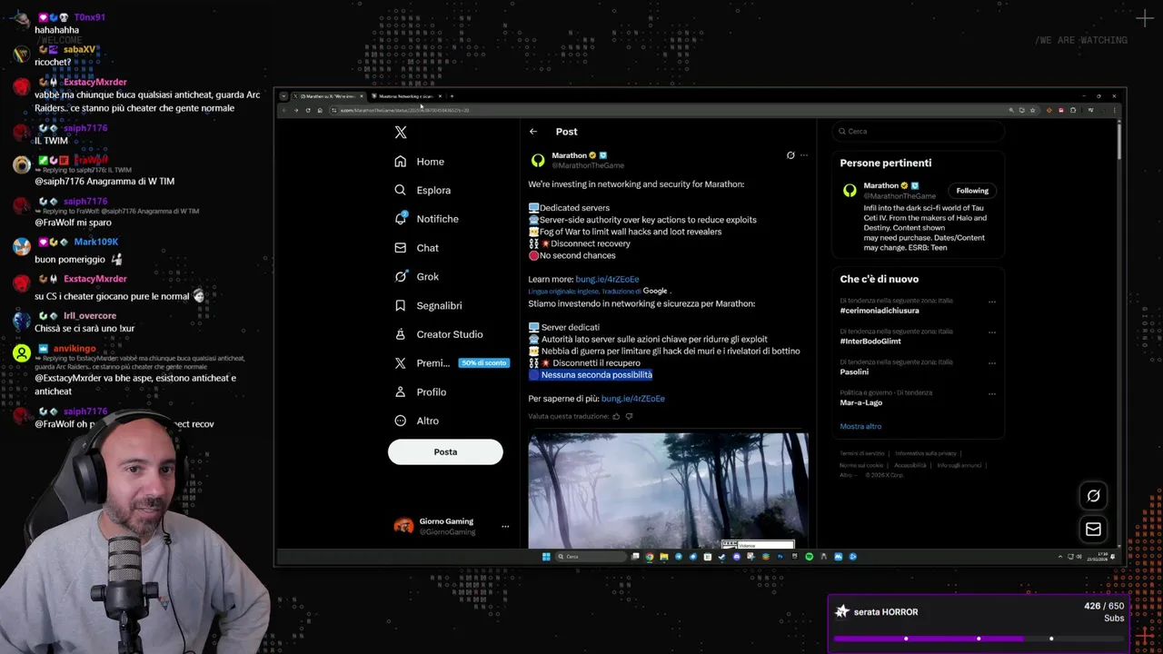Click Marathon avatar on the post

pyautogui.click(x=538, y=161)
